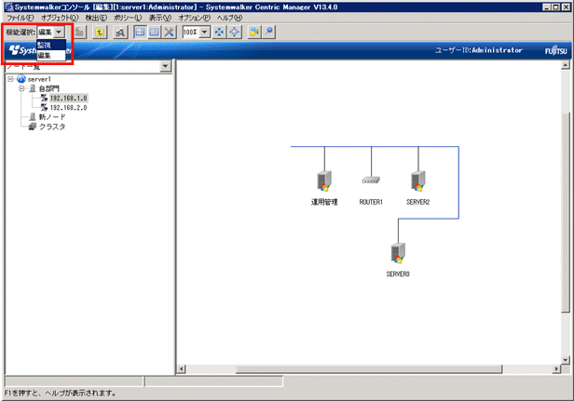Click the Fujitsu logo in banner

tap(555, 51)
